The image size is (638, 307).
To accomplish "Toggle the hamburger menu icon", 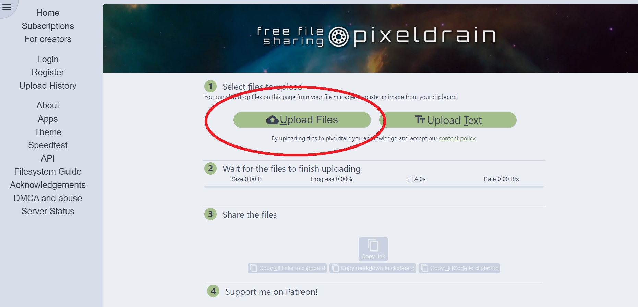I will pyautogui.click(x=7, y=7).
